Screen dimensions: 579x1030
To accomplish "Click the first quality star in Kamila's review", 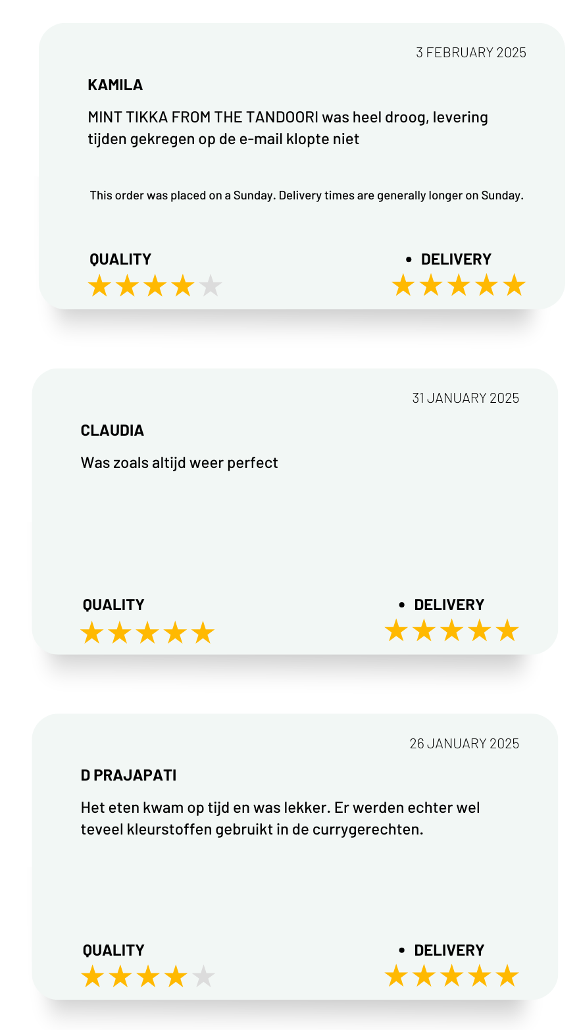I will (99, 286).
